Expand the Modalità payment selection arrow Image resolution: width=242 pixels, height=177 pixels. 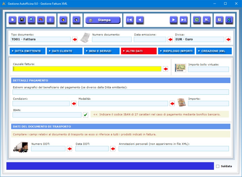172,104
